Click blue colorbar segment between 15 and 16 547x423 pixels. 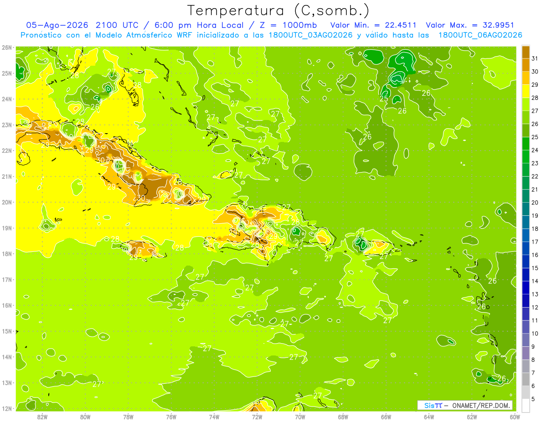(526, 261)
